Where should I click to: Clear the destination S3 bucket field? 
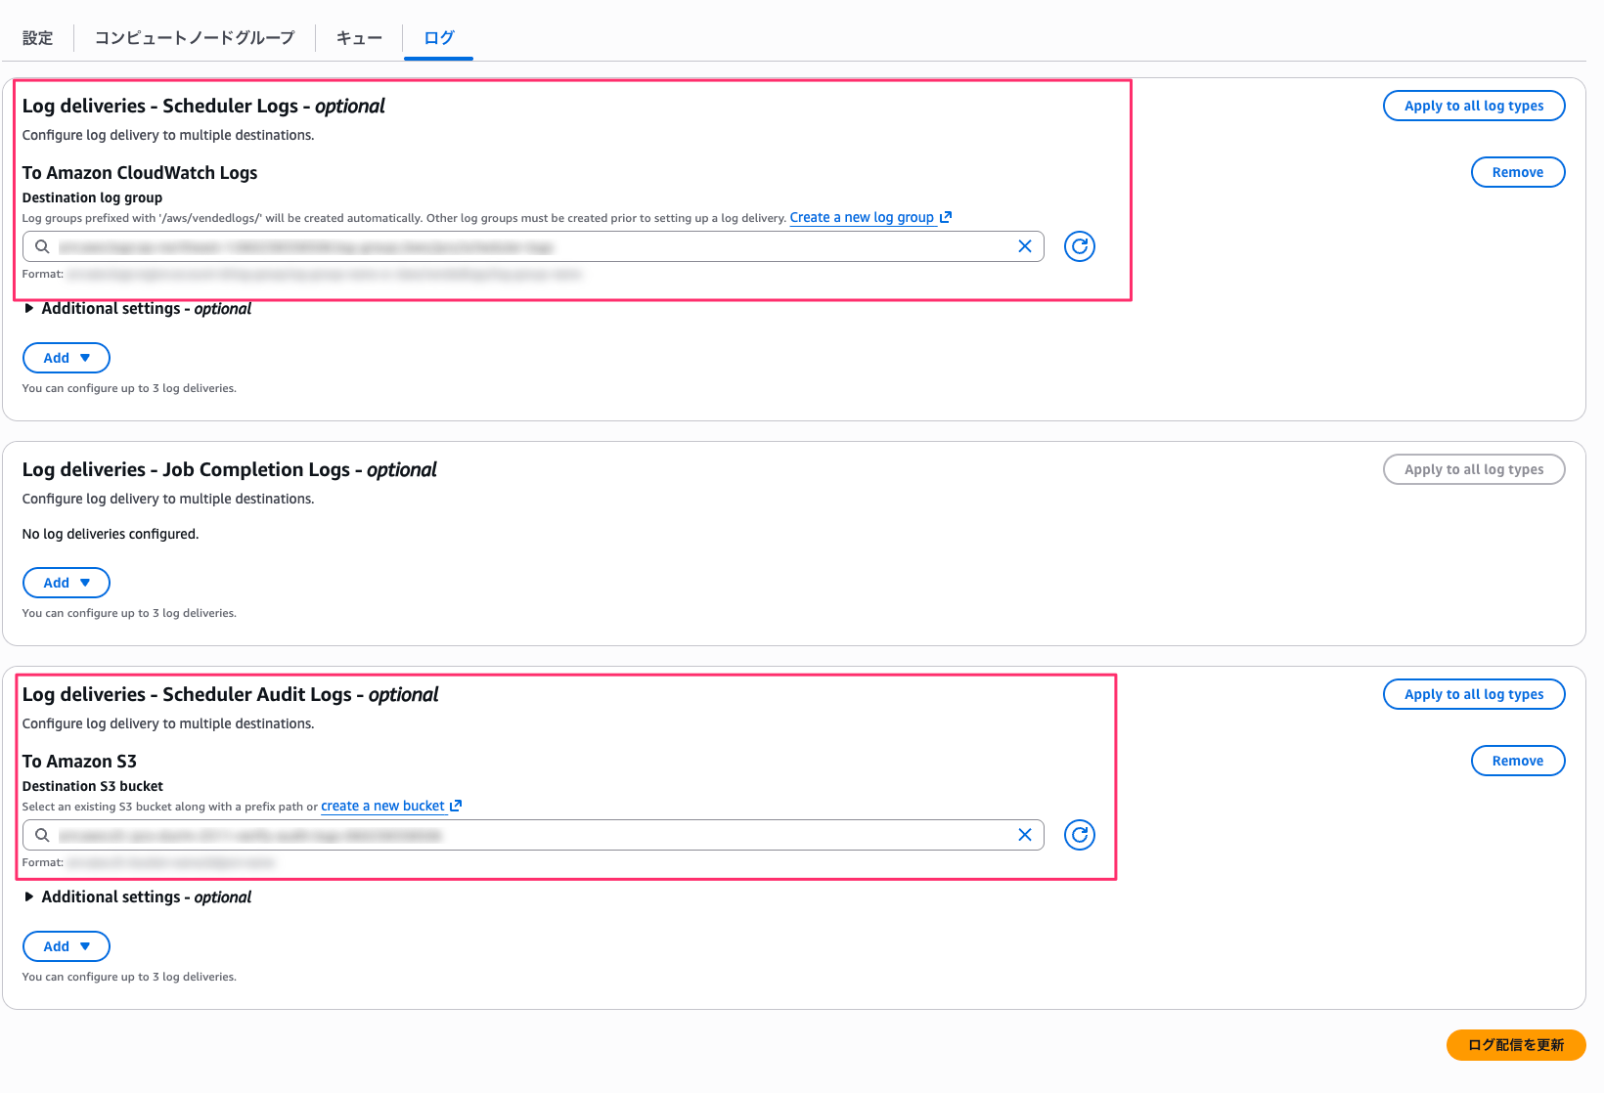(1025, 835)
